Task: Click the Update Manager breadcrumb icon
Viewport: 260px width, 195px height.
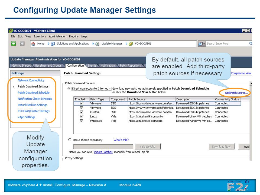Action: tap(97, 44)
